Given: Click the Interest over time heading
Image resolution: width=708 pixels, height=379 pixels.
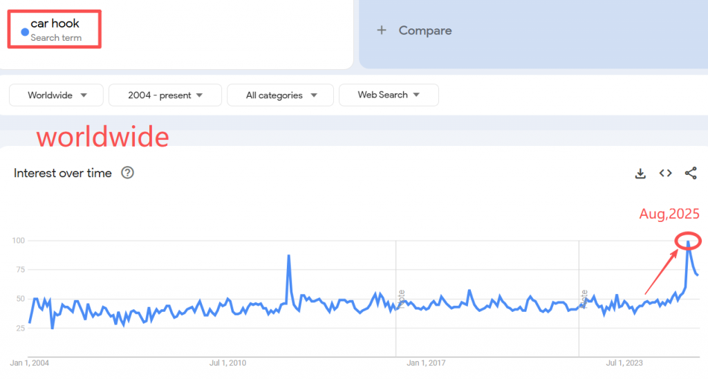Looking at the screenshot, I should click(63, 174).
